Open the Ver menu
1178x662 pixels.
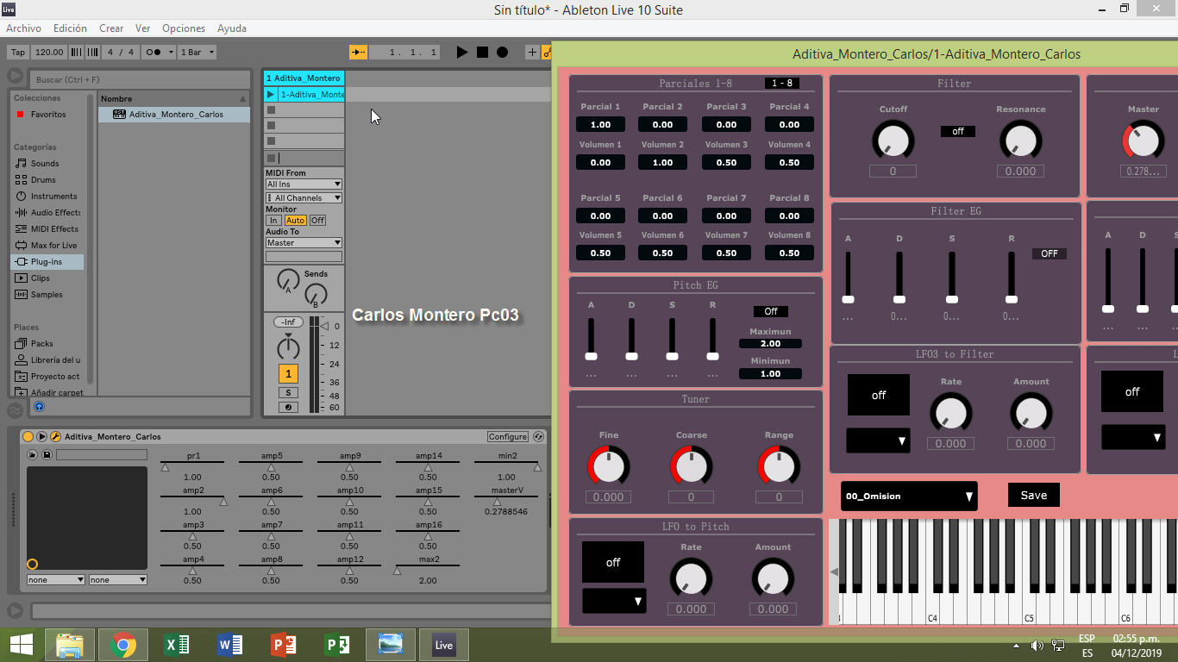(143, 28)
